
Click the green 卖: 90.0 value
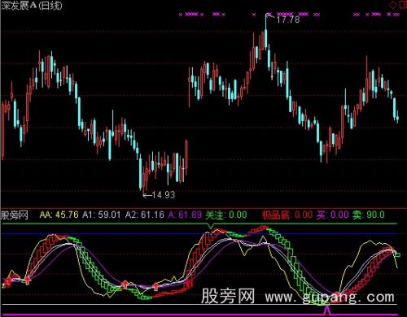[x=369, y=215]
